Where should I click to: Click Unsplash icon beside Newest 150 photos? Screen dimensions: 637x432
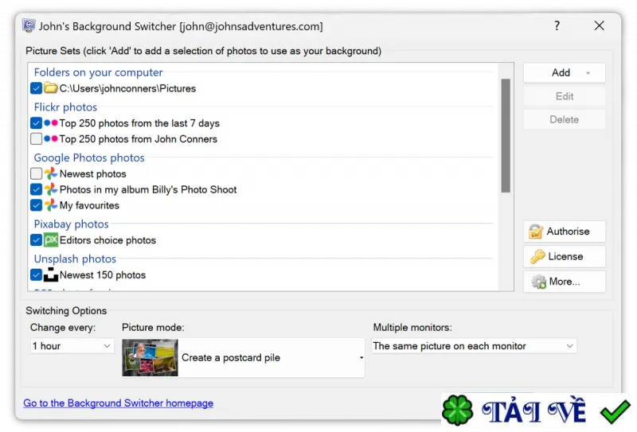click(51, 274)
